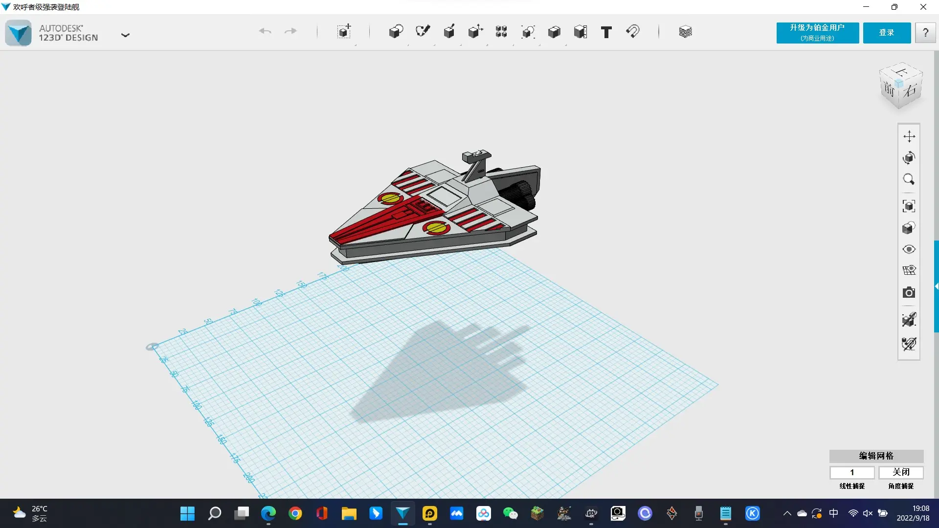Click the linear snap value field
Viewport: 939px width, 528px height.
(852, 472)
